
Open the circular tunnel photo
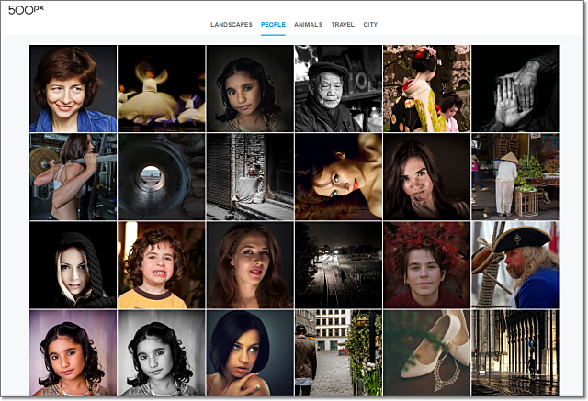161,176
